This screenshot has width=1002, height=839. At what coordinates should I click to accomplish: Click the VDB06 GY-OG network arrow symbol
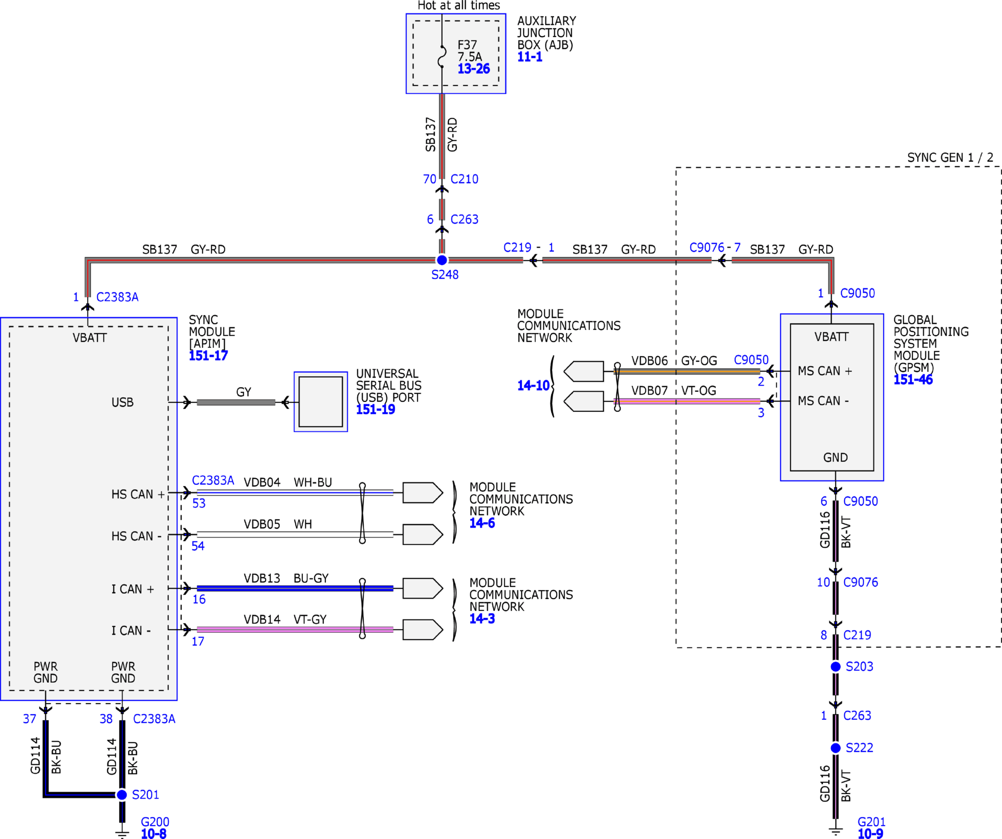tap(583, 371)
